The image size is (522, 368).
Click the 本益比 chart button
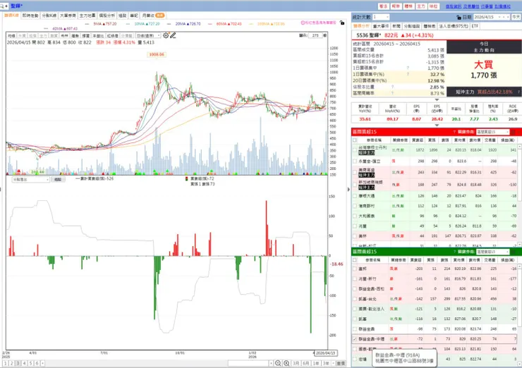(x=98, y=36)
